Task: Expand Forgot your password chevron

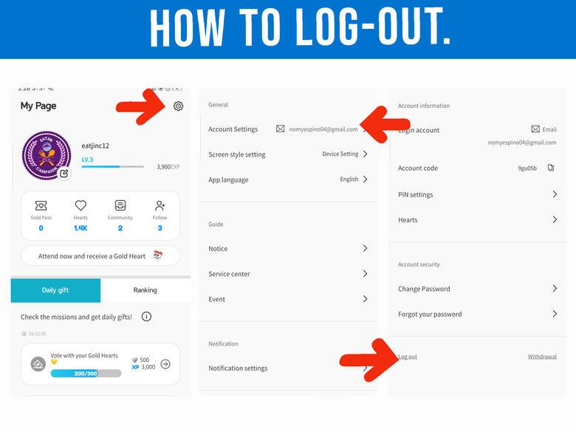Action: point(555,314)
